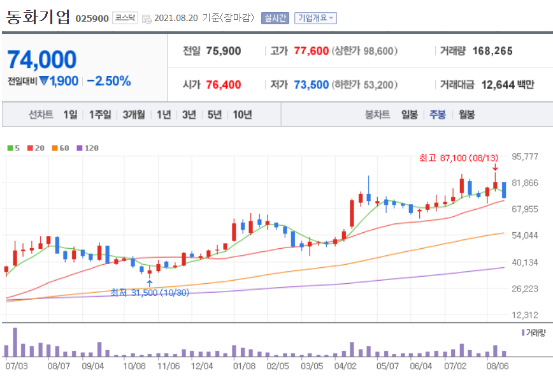This screenshot has height=377, width=553.
Task: Click the 12,312 price axis label
Action: [525, 315]
